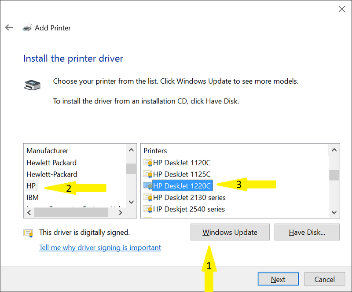Click the large printer illustration icon

32,85
